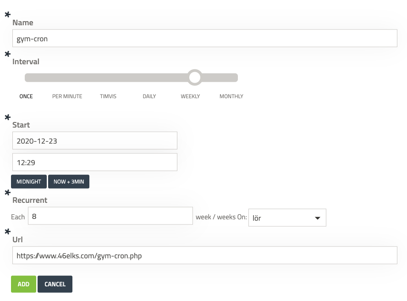Click the Interval section label
Viewport: 407px width, 301px height.
[26, 61]
